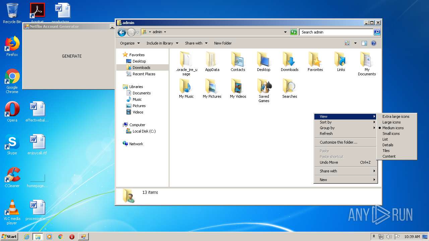Click the Change your view icon
Viewport: 429px width, 241px height.
pyautogui.click(x=347, y=43)
